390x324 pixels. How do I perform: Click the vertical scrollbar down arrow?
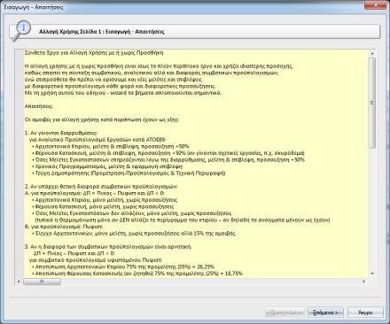click(x=372, y=274)
